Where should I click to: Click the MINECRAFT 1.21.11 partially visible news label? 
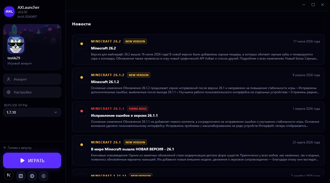109,175
